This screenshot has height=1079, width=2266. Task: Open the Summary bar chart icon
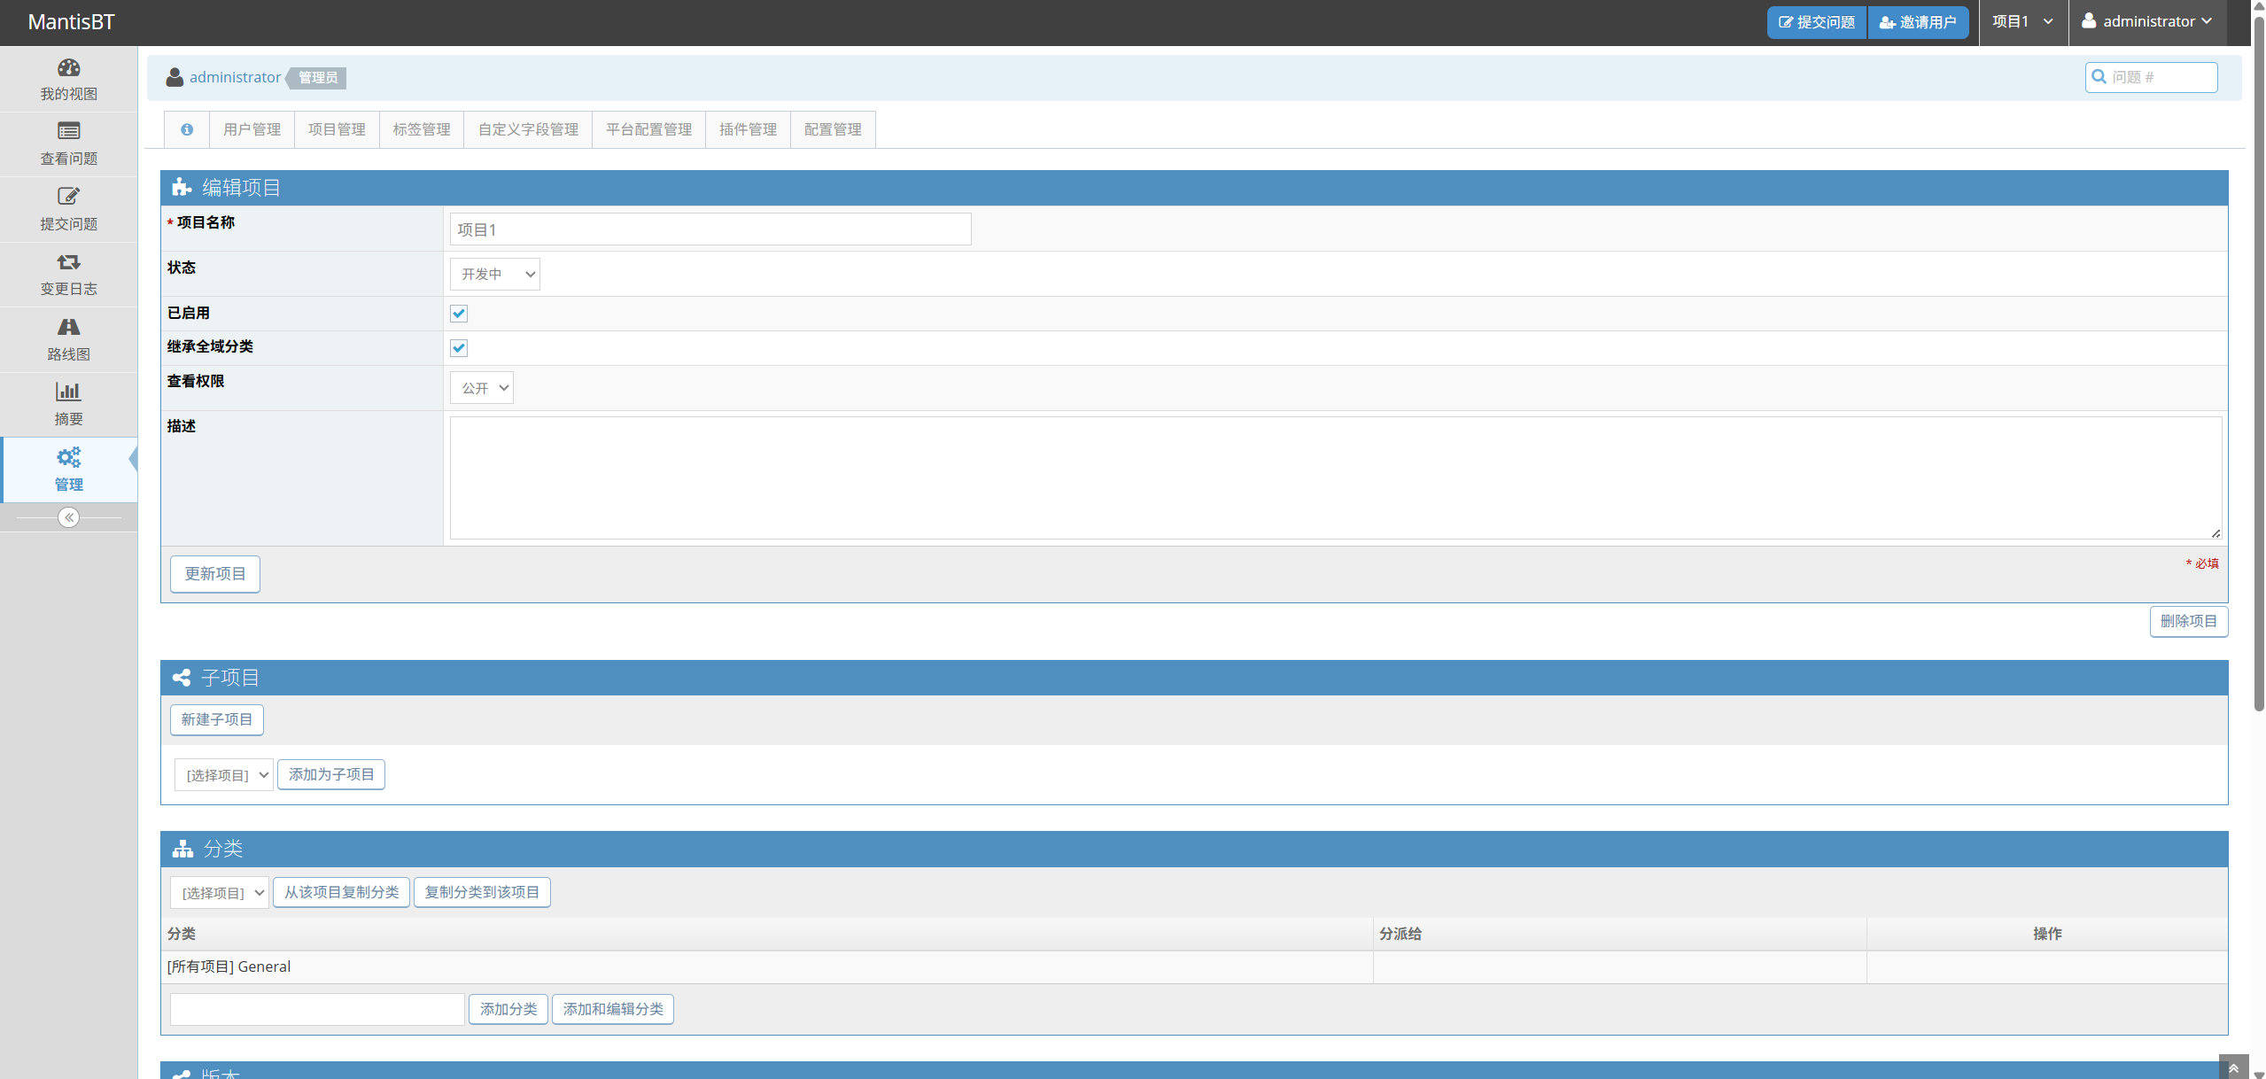[x=68, y=392]
